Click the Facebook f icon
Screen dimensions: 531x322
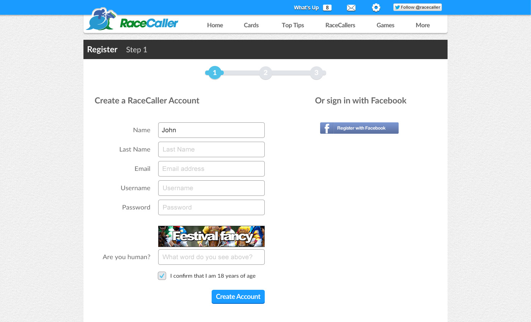(x=327, y=128)
